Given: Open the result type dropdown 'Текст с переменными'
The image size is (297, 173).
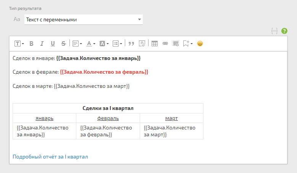Looking at the screenshot, I should pos(84,19).
